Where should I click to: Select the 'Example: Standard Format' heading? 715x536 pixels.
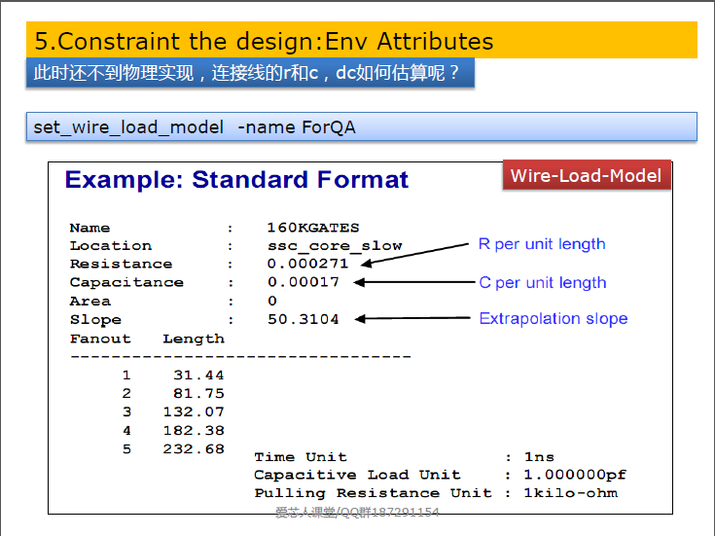[236, 179]
